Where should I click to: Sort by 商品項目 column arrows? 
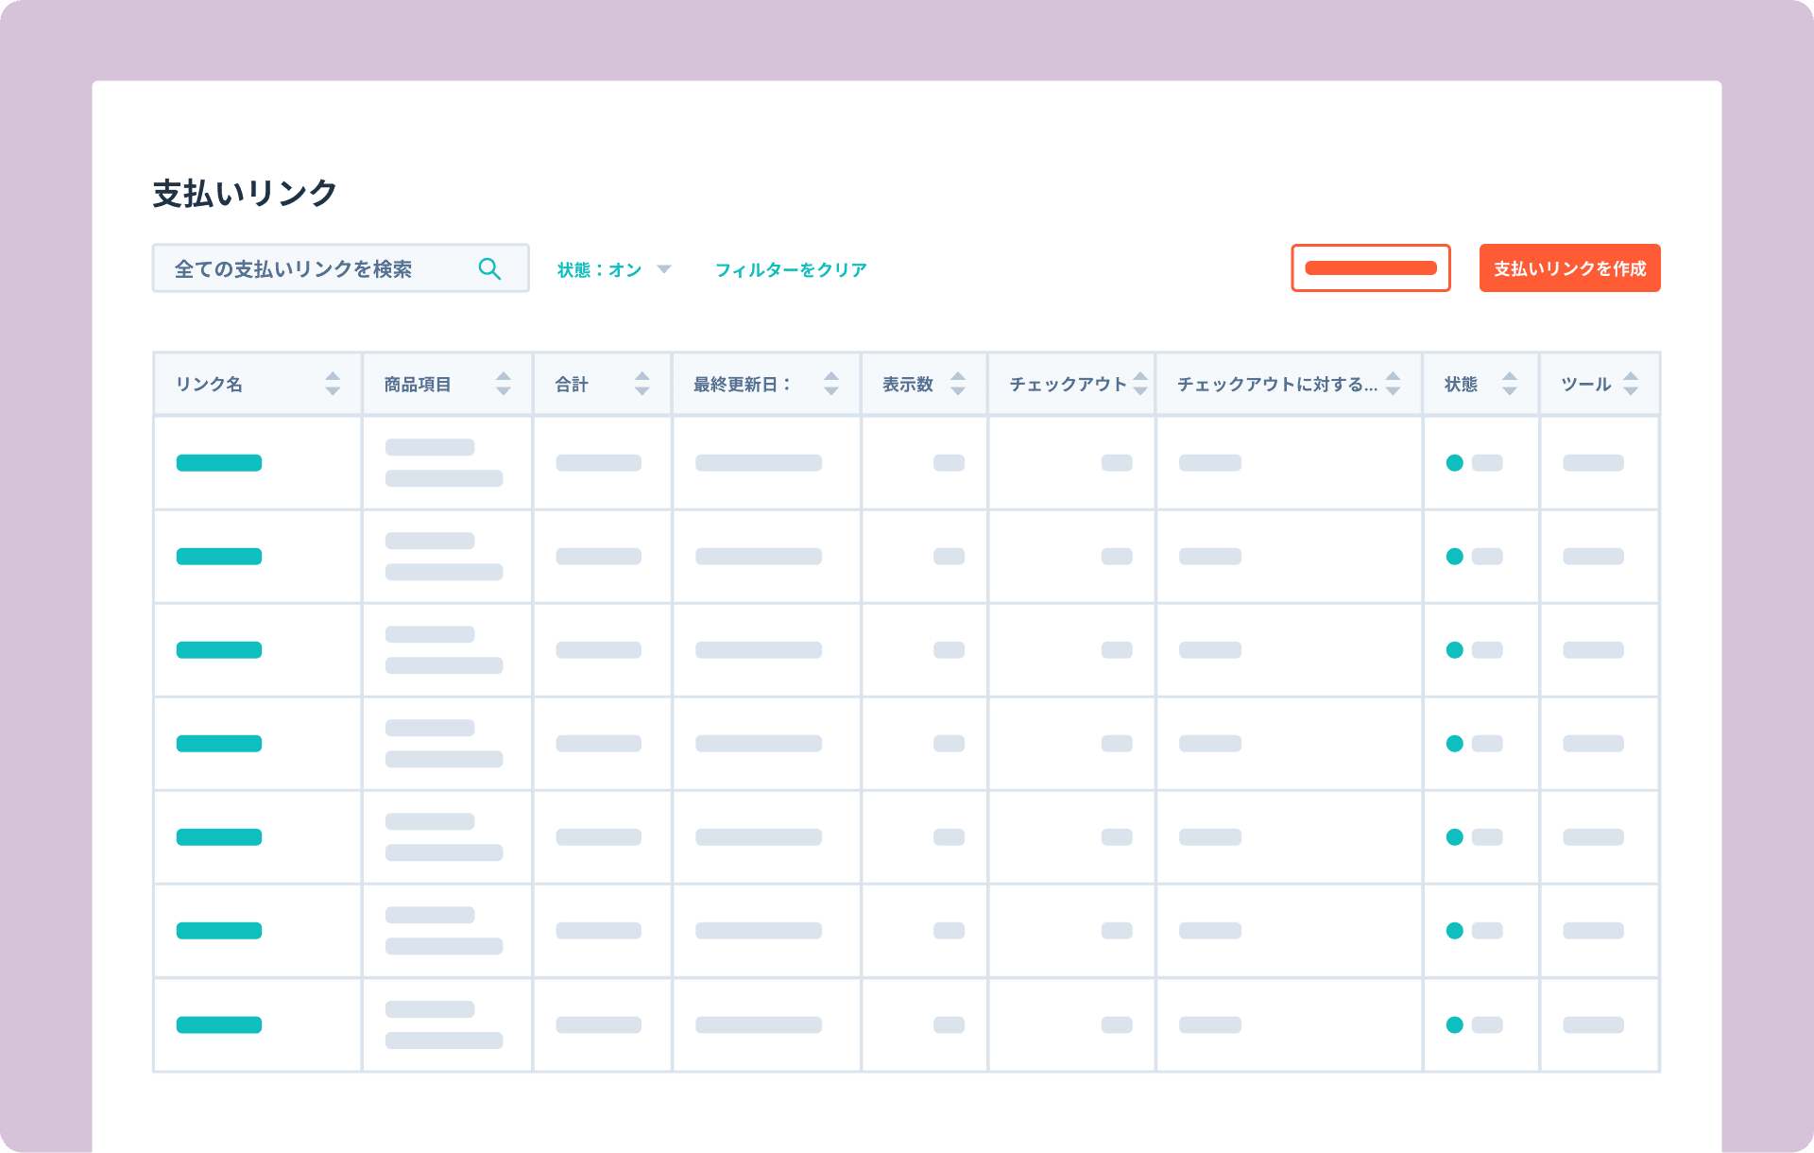tap(504, 384)
